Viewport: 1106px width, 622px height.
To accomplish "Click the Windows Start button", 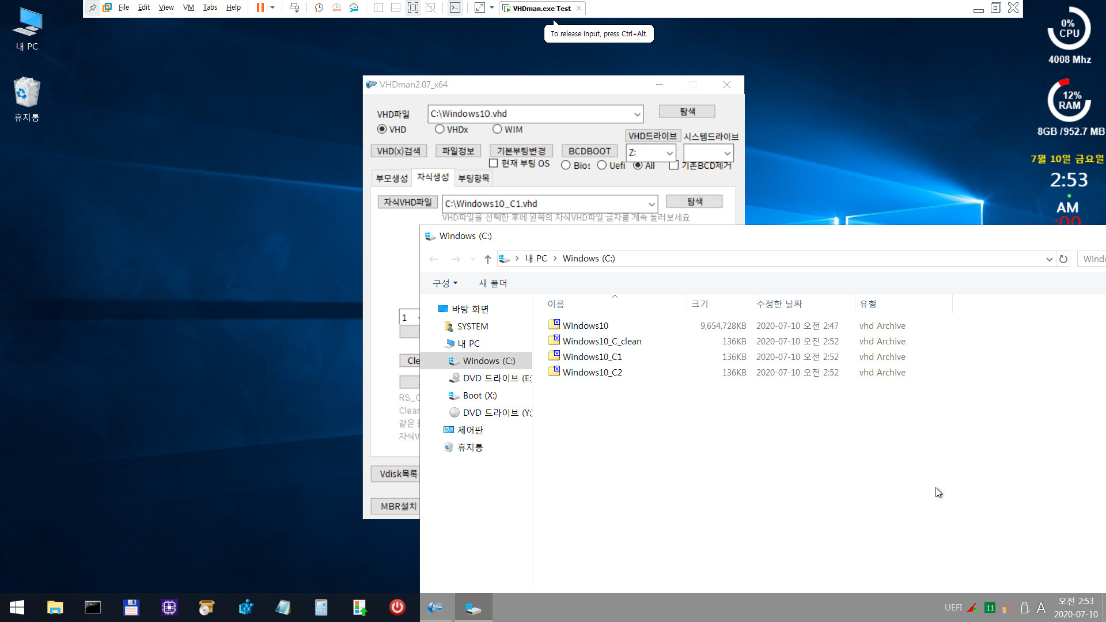I will click(x=17, y=608).
